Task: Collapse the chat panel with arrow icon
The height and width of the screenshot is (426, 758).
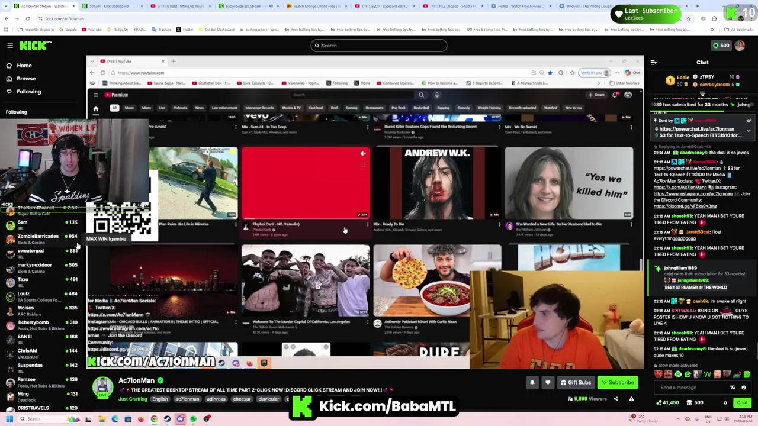Action: click(653, 62)
